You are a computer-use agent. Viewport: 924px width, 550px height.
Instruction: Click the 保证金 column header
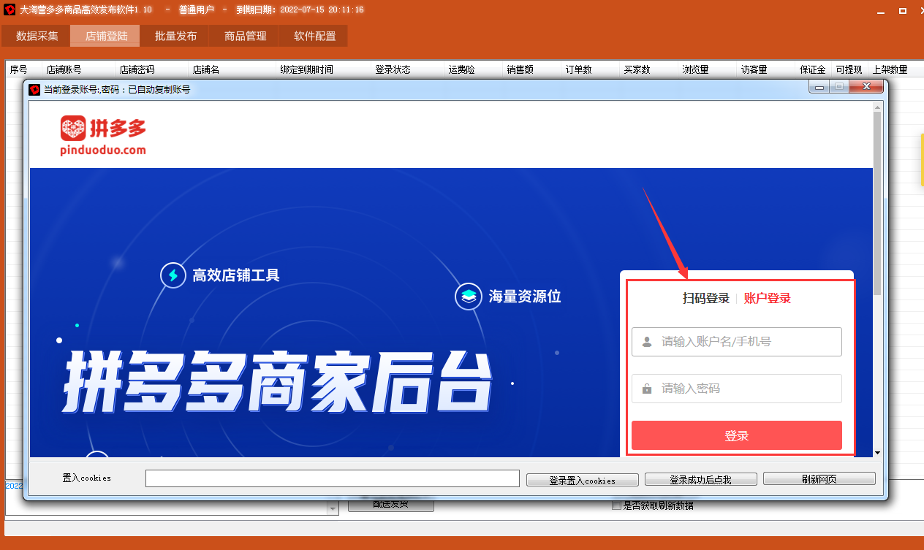click(x=813, y=69)
